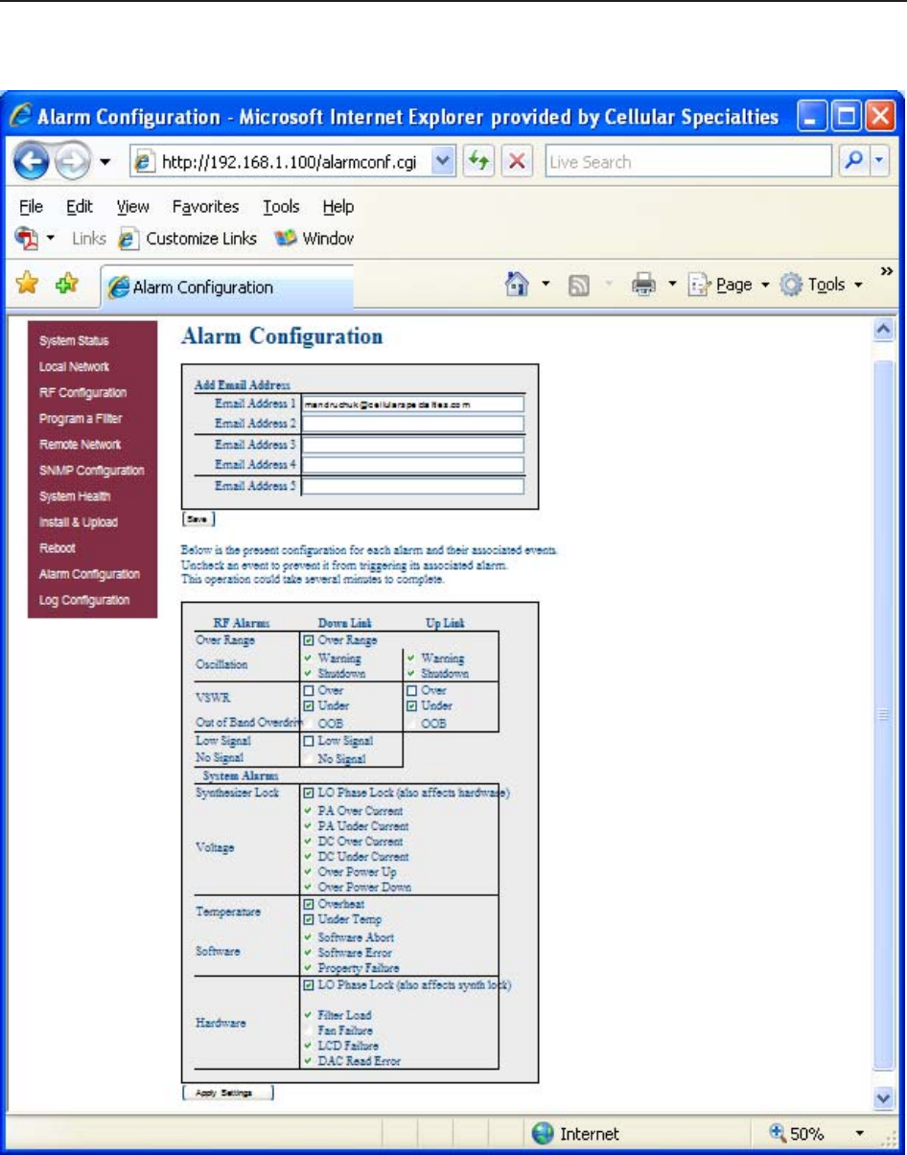Open Program a Filter page

click(x=81, y=419)
